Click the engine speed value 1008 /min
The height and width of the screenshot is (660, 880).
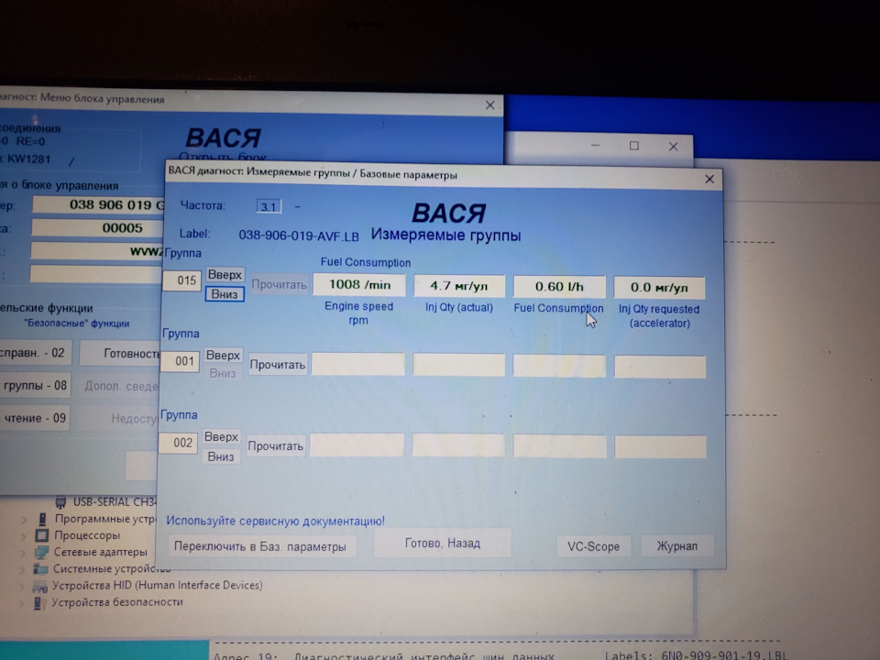pyautogui.click(x=359, y=284)
